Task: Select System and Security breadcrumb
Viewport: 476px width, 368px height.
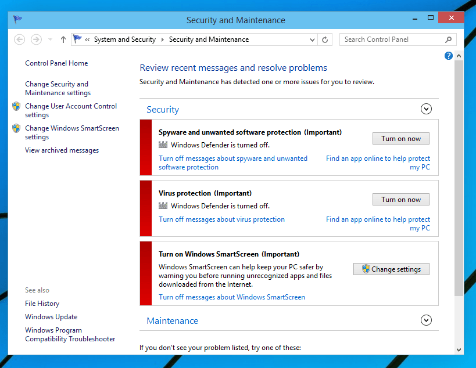Action: tap(125, 39)
